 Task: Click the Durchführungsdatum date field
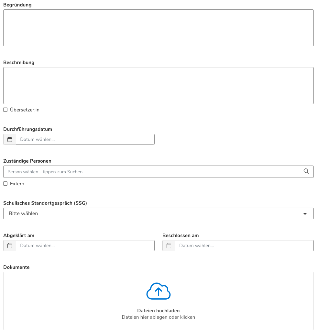coord(85,139)
